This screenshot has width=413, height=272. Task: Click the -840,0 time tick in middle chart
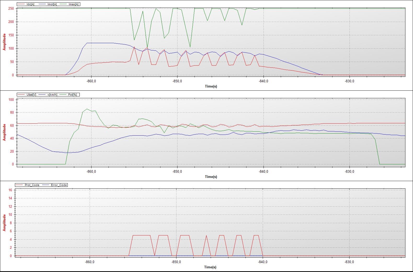(263, 171)
